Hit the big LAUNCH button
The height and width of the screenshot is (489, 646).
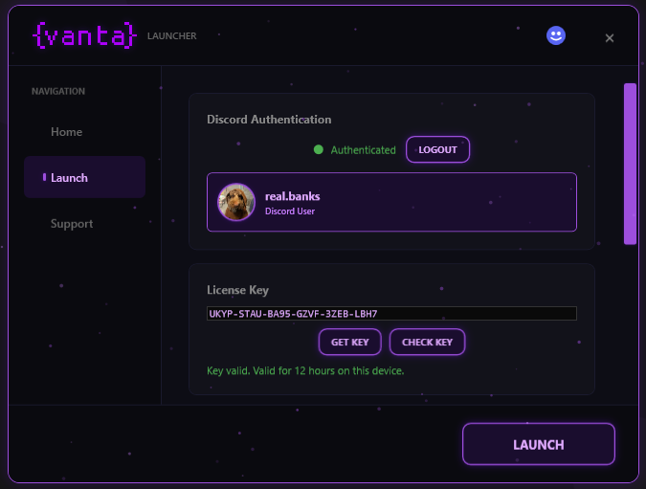(x=538, y=444)
